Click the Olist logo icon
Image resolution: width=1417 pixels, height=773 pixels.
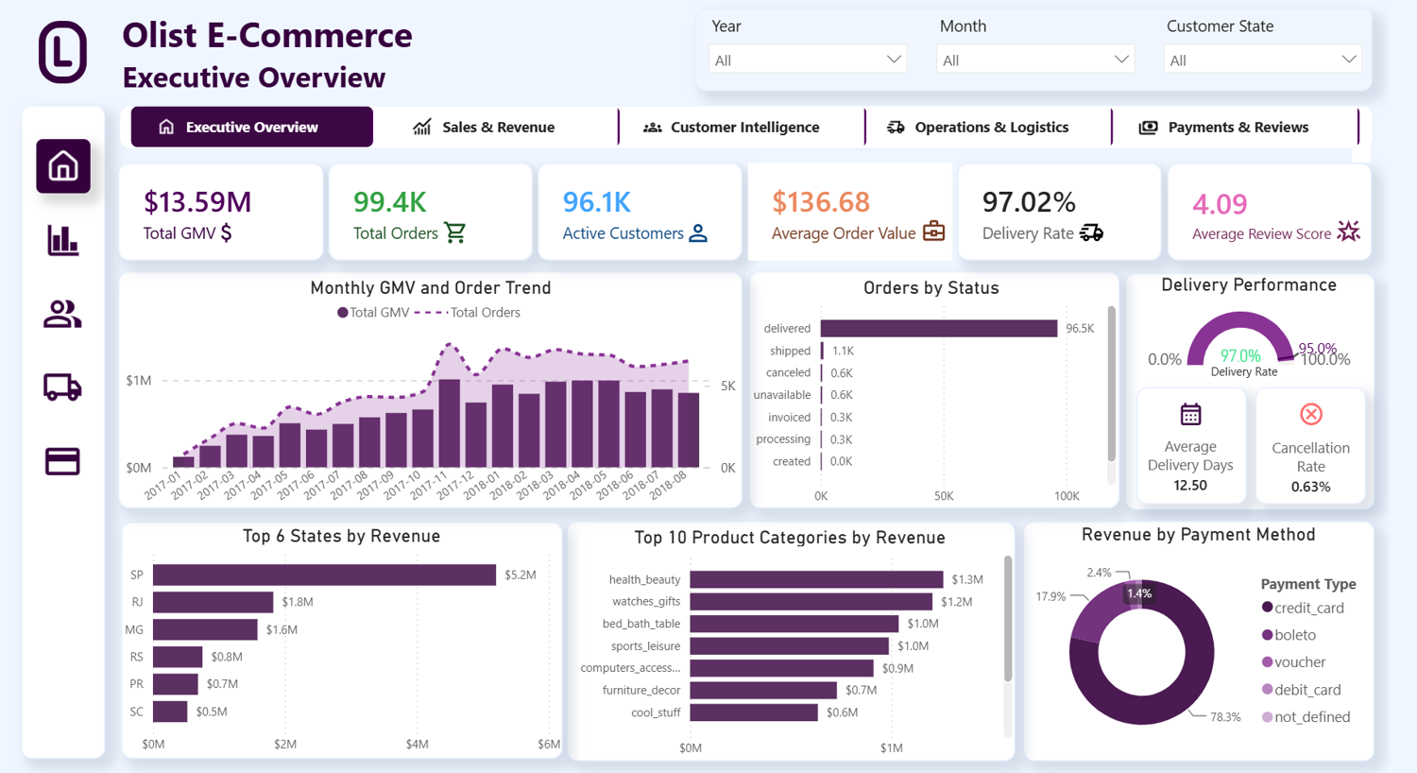(62, 52)
